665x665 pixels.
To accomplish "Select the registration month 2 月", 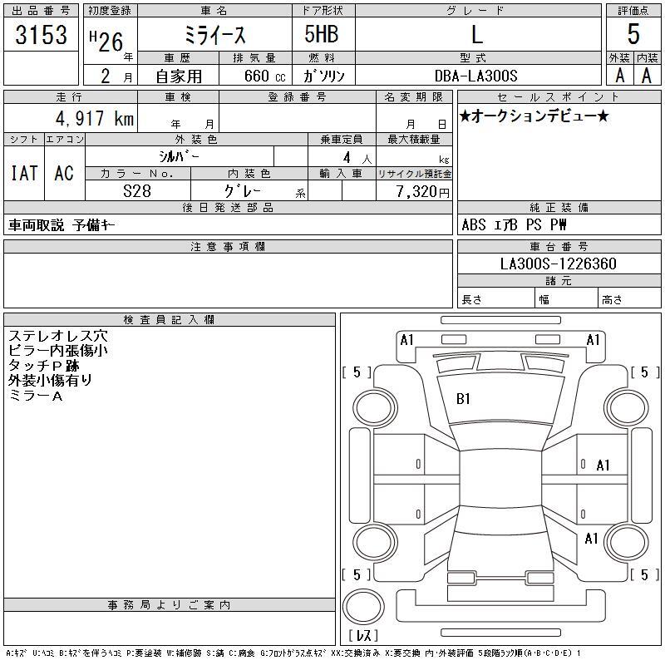I will [116, 76].
